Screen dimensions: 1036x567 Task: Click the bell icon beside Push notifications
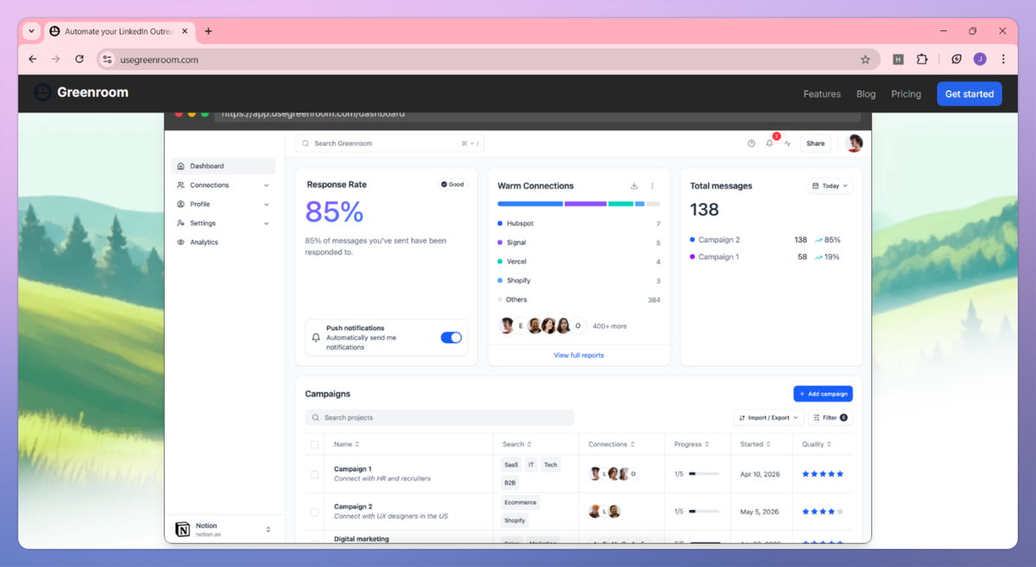pos(316,337)
